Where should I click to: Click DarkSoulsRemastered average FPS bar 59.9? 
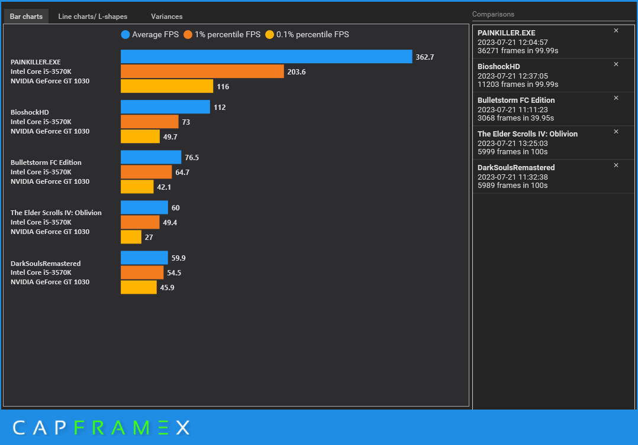(x=144, y=258)
